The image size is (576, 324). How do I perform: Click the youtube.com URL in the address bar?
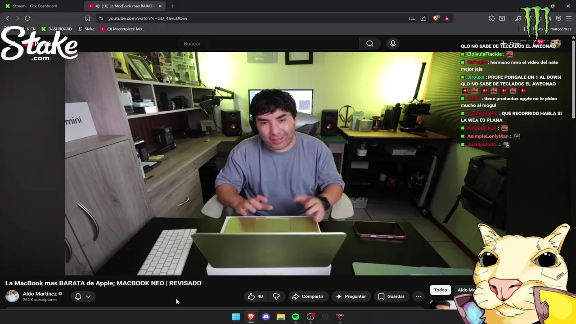point(148,18)
